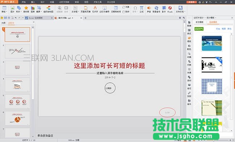Insert 声音 sound with speaker icon
The height and width of the screenshot is (142, 235).
coord(149,8)
